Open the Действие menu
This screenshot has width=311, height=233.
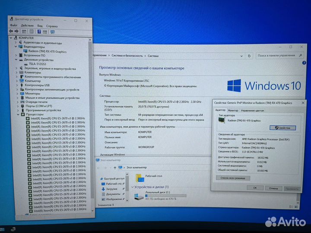(x=27, y=25)
